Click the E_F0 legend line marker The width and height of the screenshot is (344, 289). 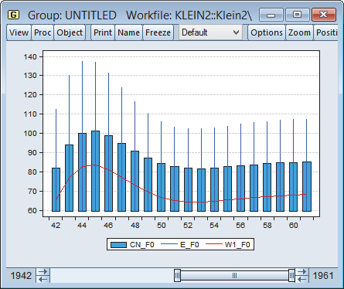click(169, 244)
